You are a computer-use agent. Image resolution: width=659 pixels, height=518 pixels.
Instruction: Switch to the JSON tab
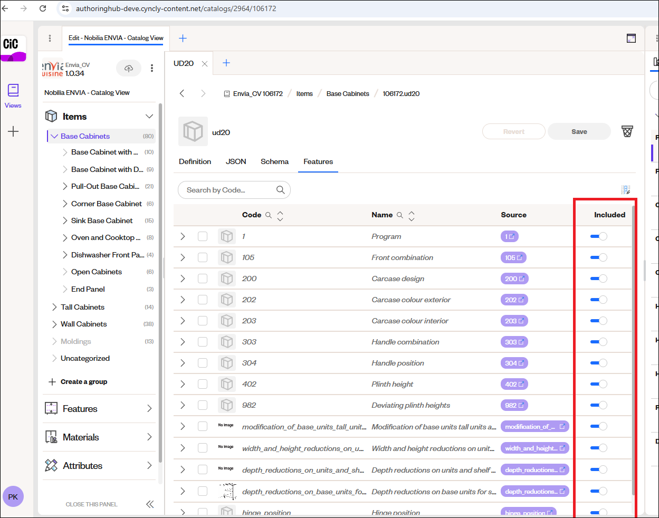point(236,161)
